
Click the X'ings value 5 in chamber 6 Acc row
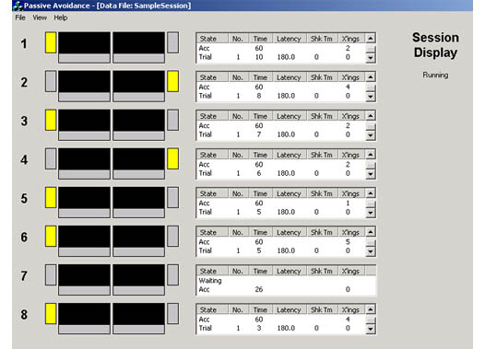(348, 242)
